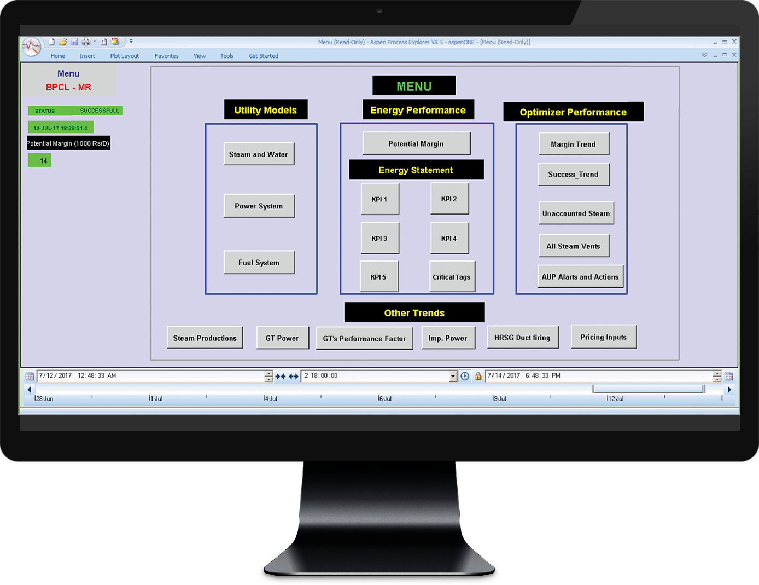Click the printer icon in quick toolbar
The height and width of the screenshot is (585, 759).
point(86,42)
